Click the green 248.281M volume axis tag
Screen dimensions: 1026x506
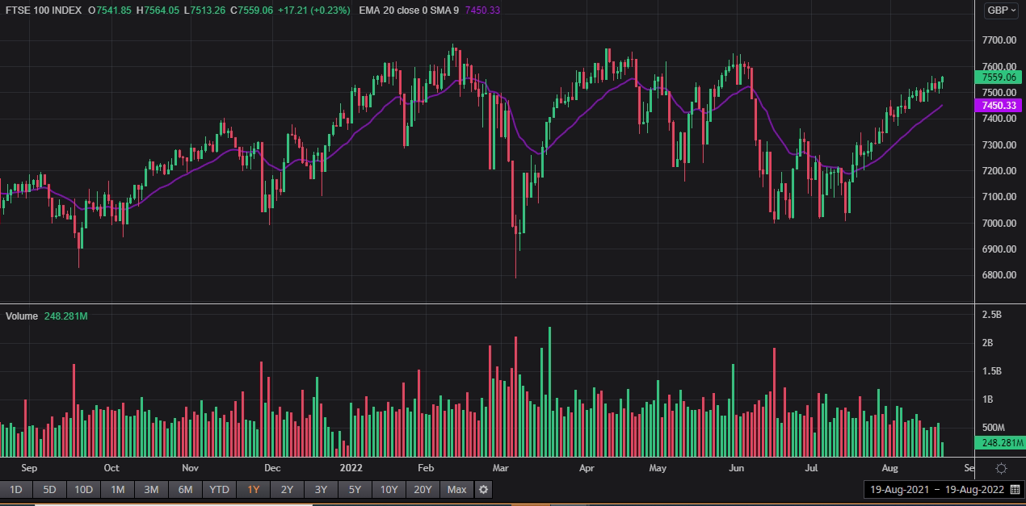(x=999, y=443)
